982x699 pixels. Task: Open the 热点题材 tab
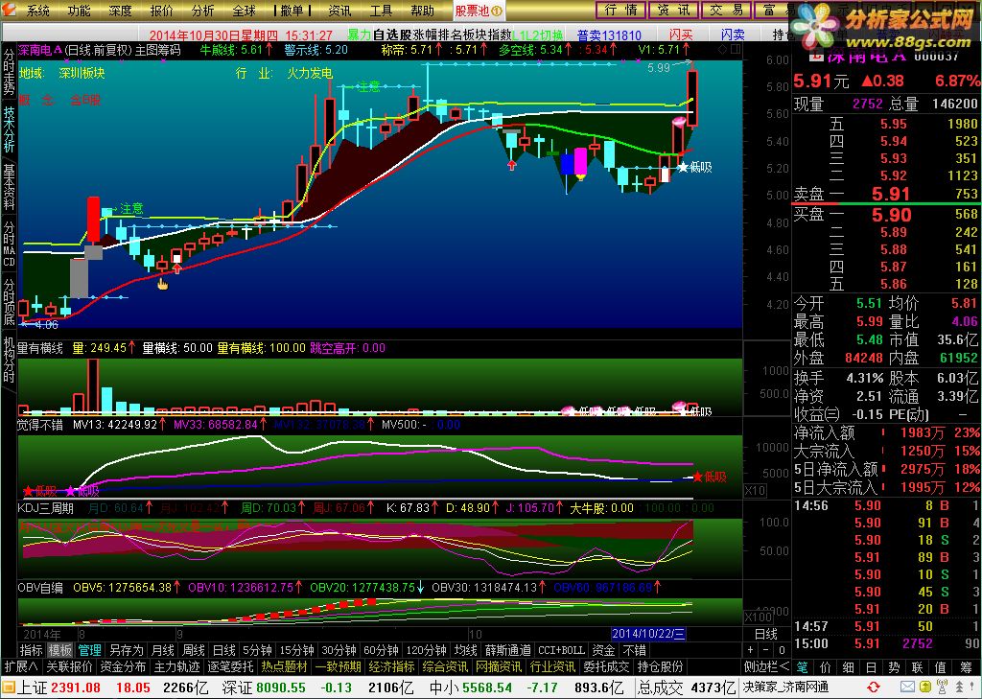pos(285,667)
